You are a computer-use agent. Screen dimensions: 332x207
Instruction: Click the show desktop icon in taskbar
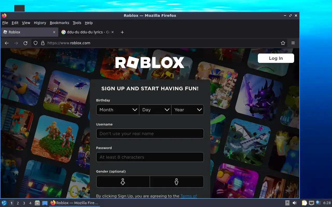(x=45, y=203)
